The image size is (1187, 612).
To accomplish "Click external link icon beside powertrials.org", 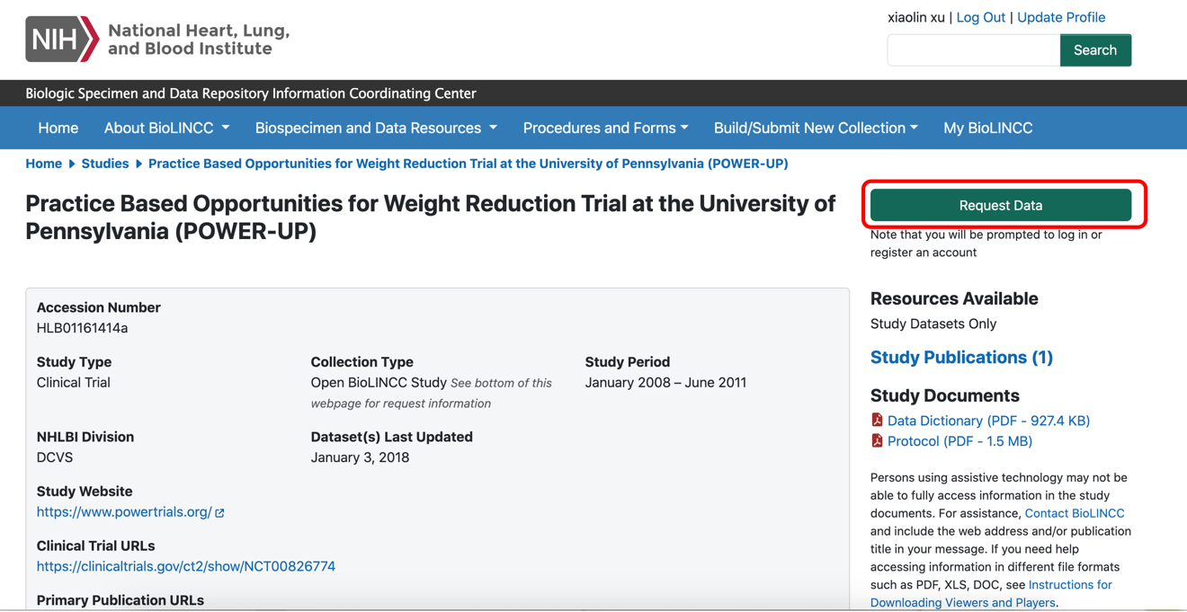I will (x=219, y=512).
